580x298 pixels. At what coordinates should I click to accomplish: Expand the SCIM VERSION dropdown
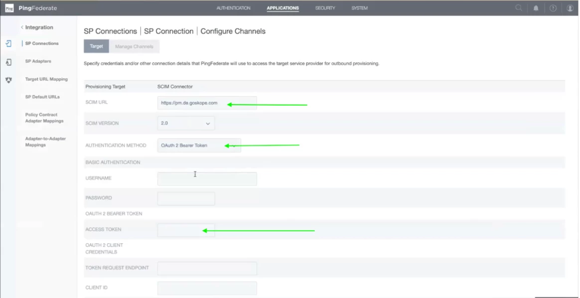point(186,123)
